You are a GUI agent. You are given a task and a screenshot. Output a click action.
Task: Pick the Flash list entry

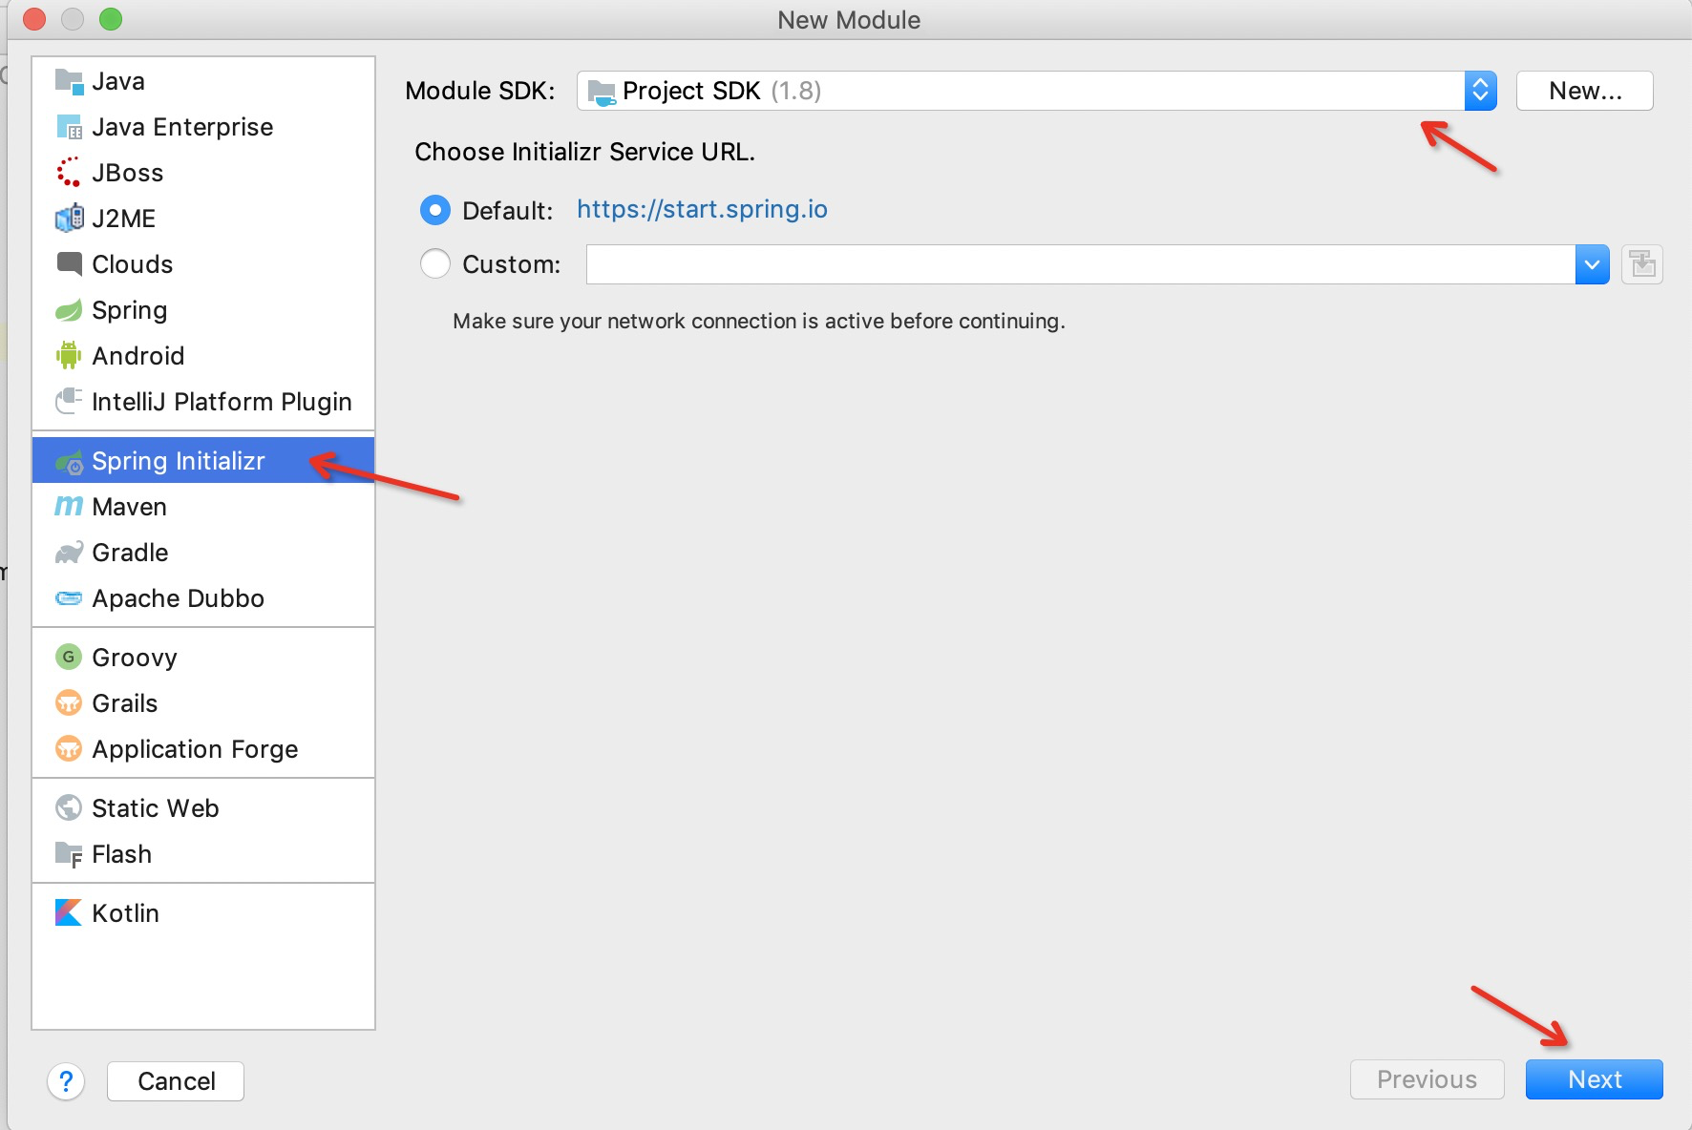(203, 854)
